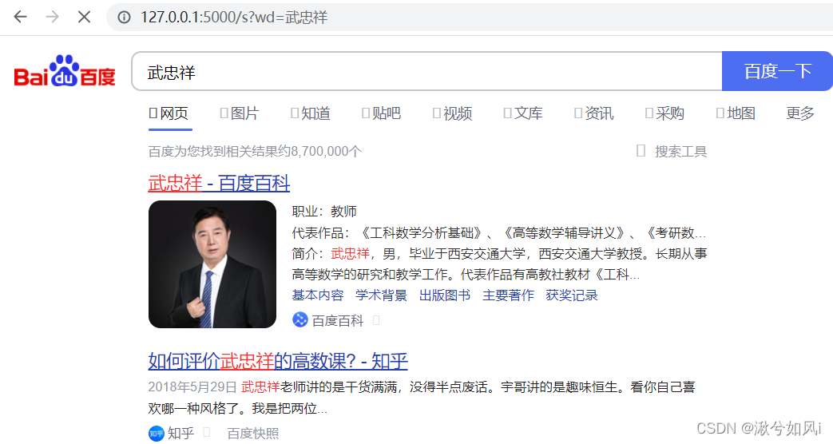The image size is (833, 444).
Task: Select the 网页 tab
Action: [x=169, y=113]
